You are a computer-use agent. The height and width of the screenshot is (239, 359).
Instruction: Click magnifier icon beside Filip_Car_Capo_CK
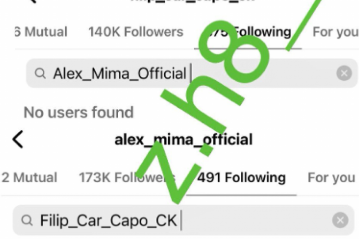pos(28,220)
